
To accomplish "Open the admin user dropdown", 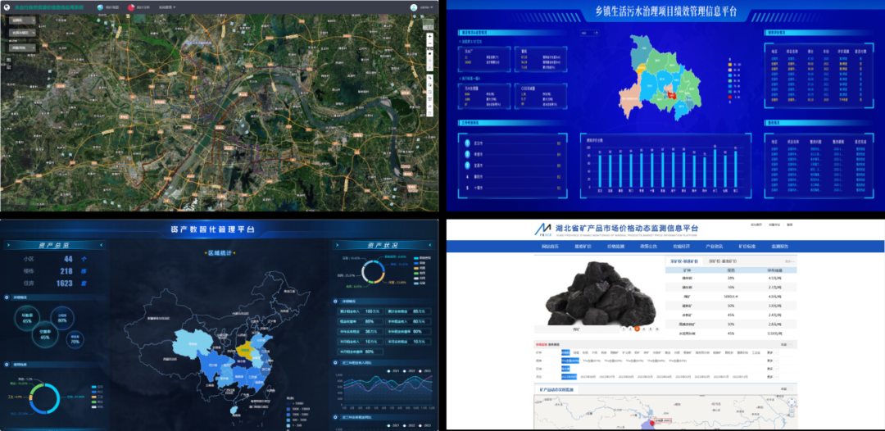I will click(425, 7).
